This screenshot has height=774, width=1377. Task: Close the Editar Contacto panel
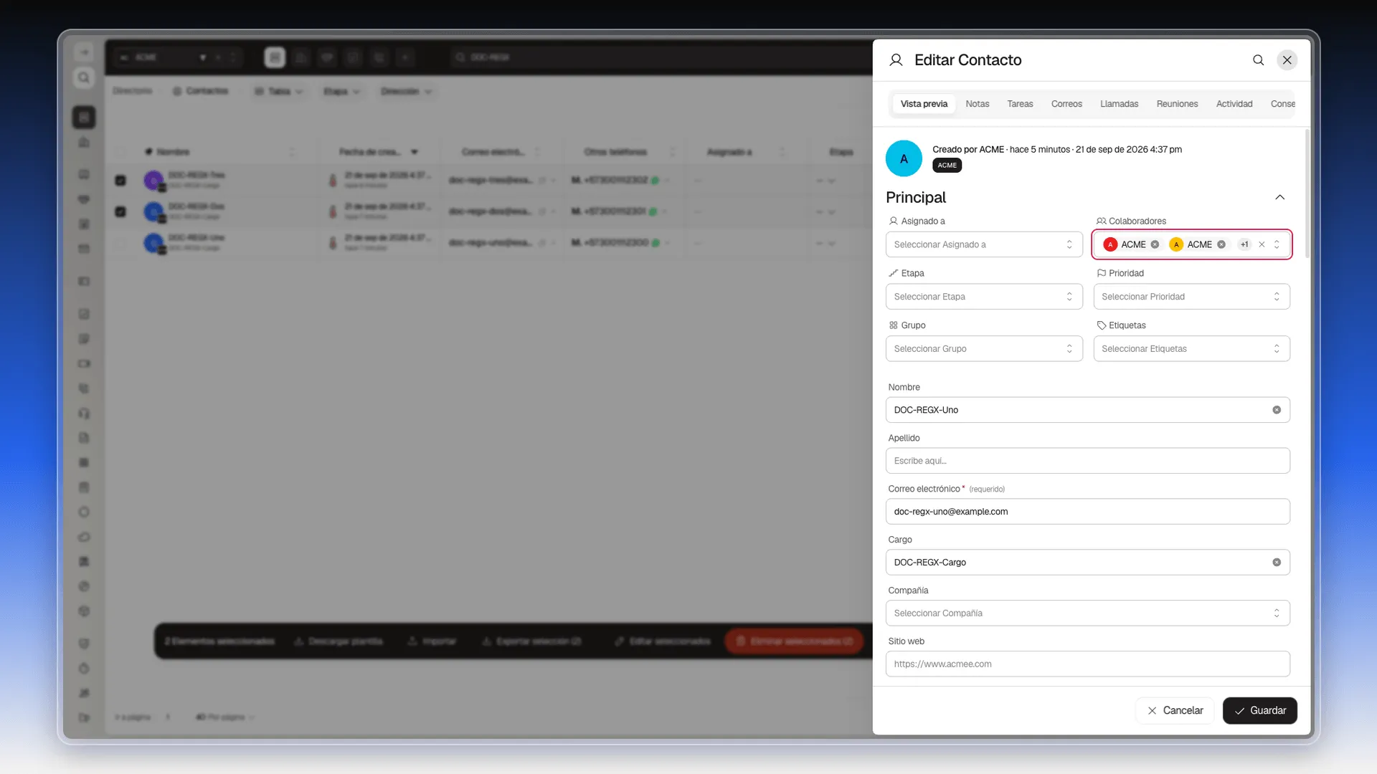1287,60
